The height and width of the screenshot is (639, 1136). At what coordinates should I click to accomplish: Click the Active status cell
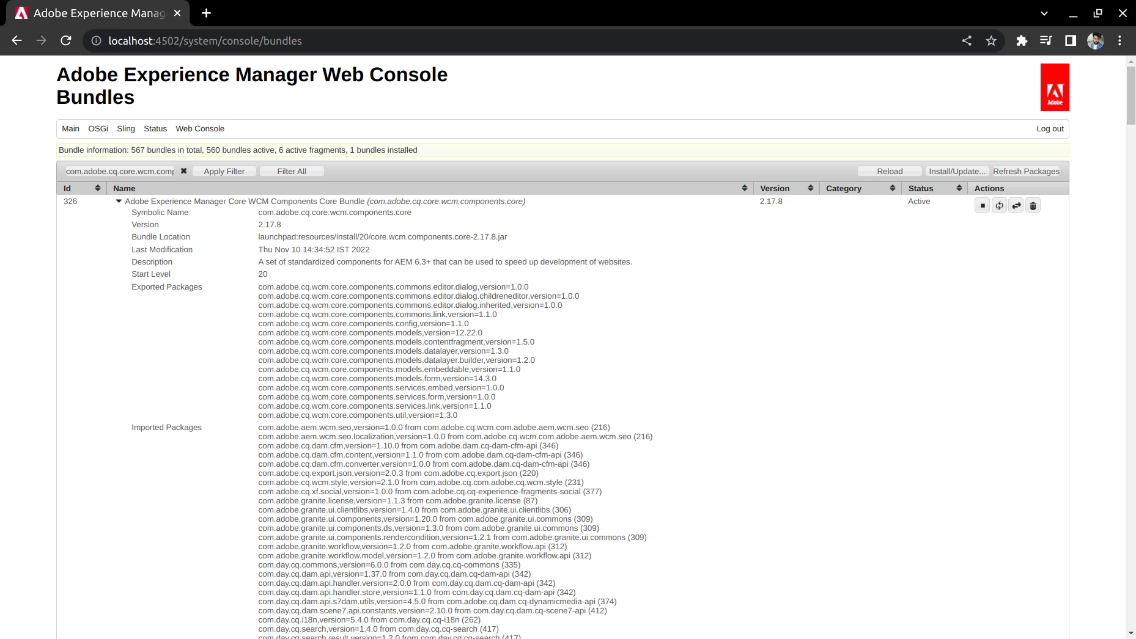pyautogui.click(x=919, y=201)
